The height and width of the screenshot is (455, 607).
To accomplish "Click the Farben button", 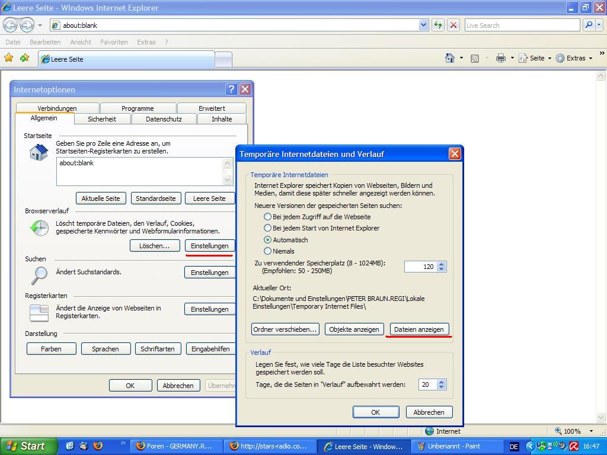I will 51,348.
